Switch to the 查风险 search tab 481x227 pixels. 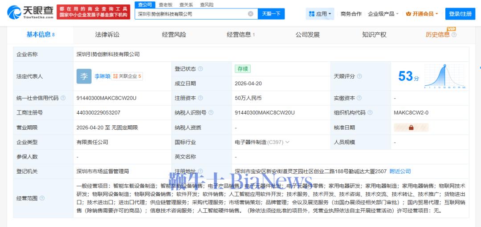click(x=207, y=4)
